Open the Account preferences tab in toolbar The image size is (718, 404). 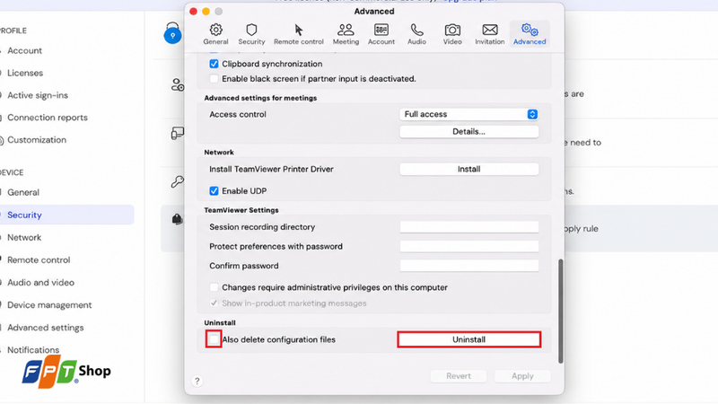coord(381,34)
